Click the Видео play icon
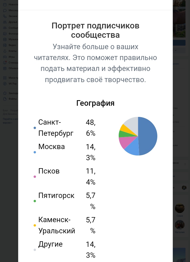 (x=5, y=45)
